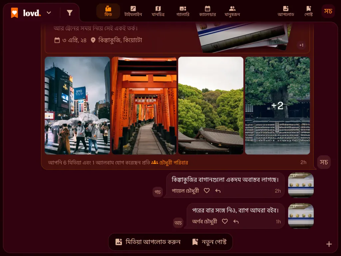Click the location pin beside কিঙ্কাকুজি, কিয়োটো
Screen dimensions: 341x256
click(x=93, y=40)
